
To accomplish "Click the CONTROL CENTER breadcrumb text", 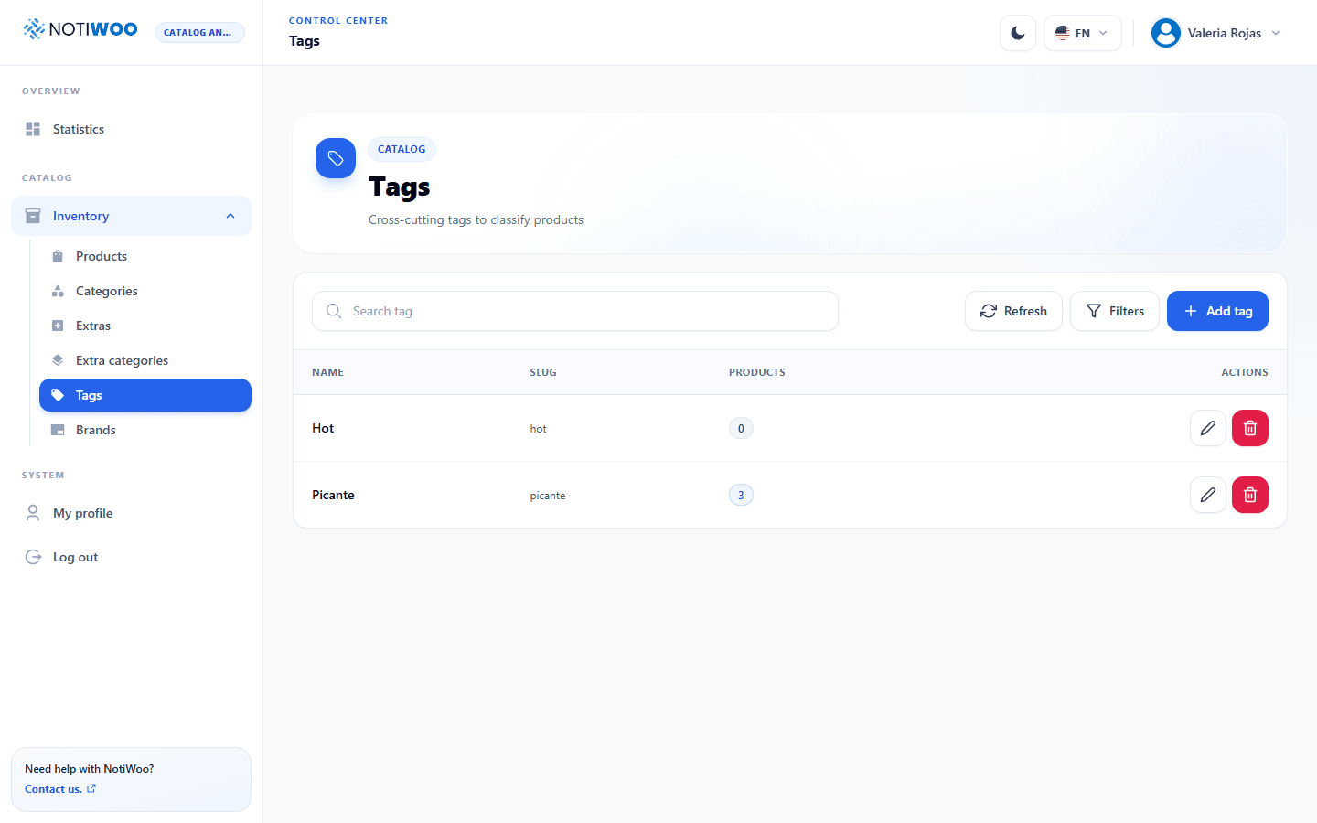I will click(338, 20).
